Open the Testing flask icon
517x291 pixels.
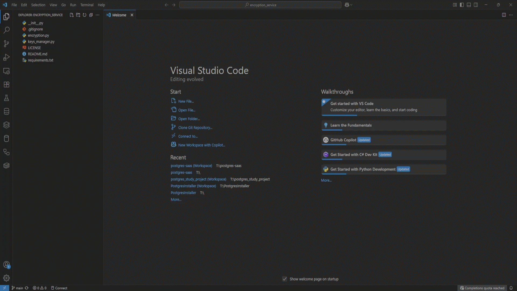click(x=6, y=98)
